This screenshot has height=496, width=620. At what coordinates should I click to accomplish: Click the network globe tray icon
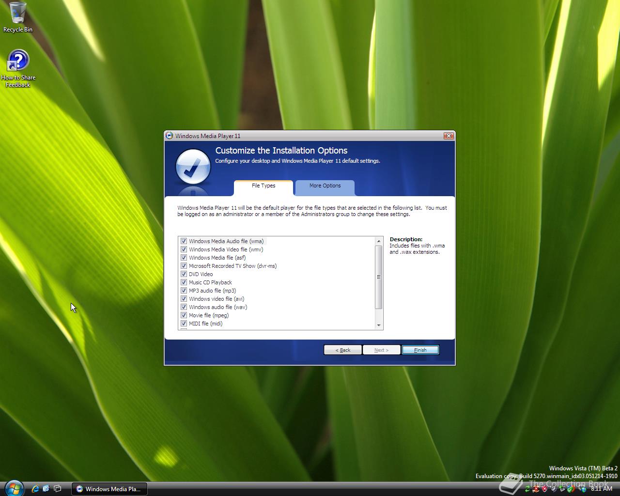[x=583, y=489]
